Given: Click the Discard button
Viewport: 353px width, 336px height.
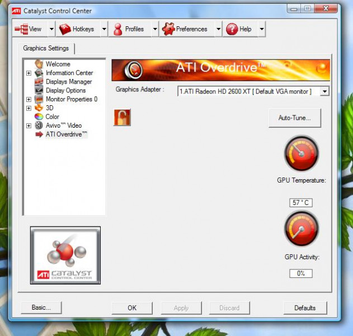Looking at the screenshot, I should 229,308.
